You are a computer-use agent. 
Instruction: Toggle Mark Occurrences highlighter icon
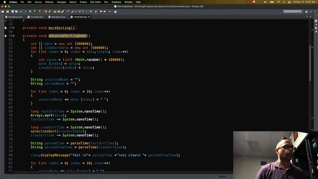[72, 11]
